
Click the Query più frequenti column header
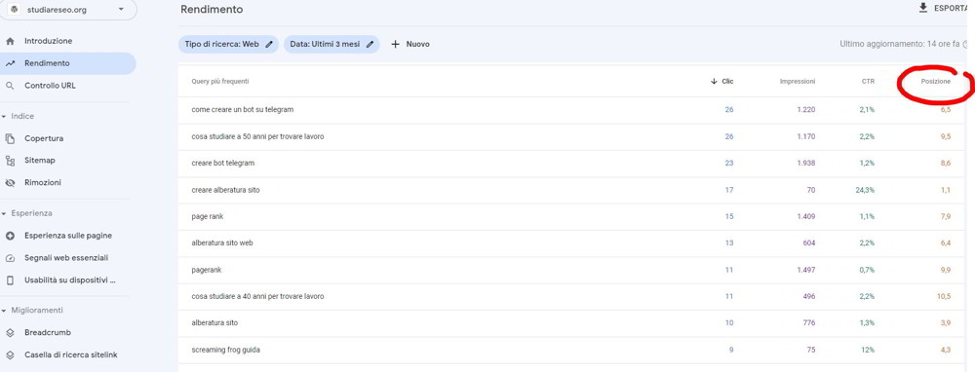click(220, 82)
